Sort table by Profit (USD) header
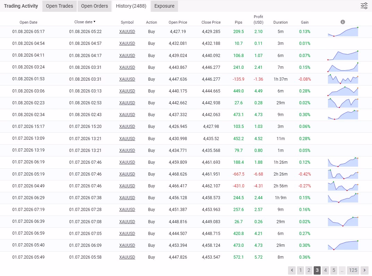This screenshot has height=276, width=372. [258, 19]
